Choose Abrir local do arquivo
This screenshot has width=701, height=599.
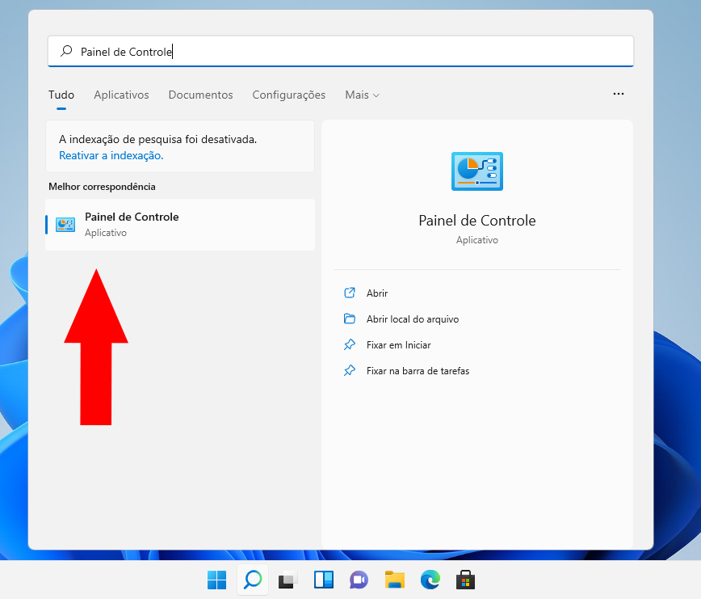412,319
